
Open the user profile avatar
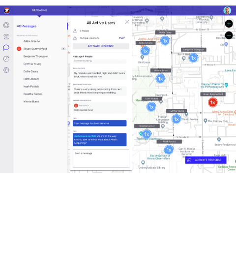(x=227, y=11)
